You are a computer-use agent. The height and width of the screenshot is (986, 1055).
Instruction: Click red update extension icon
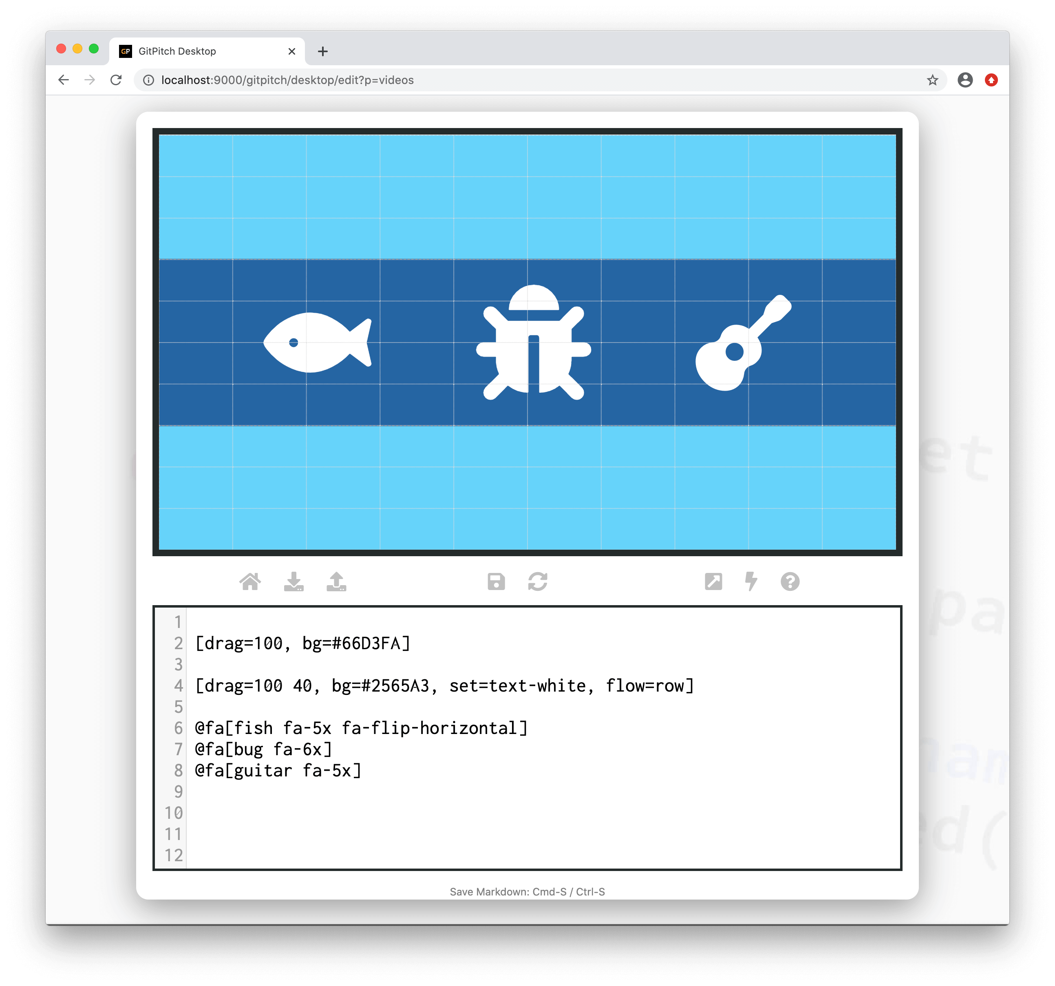tap(991, 80)
